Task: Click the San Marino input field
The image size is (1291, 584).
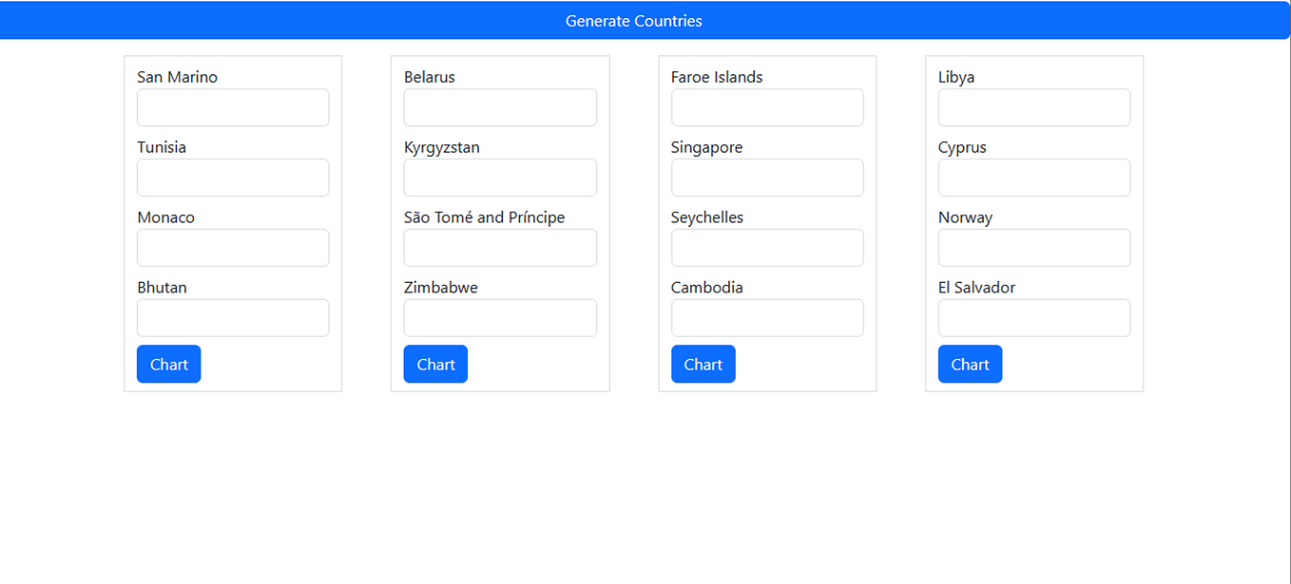Action: point(232,107)
